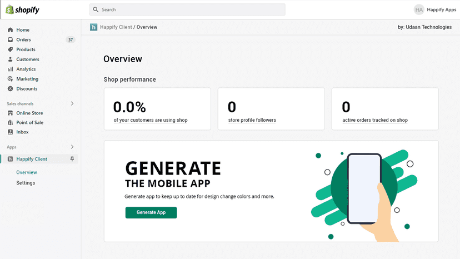The width and height of the screenshot is (460, 259).
Task: Click the Marketing target icon
Action: tap(10, 79)
